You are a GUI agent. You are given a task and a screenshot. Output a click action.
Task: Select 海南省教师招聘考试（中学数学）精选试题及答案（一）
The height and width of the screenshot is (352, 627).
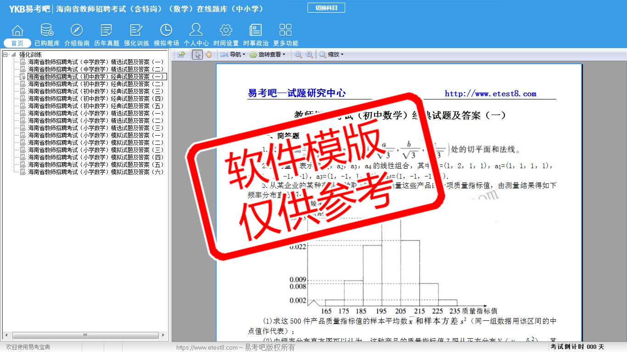(96, 62)
